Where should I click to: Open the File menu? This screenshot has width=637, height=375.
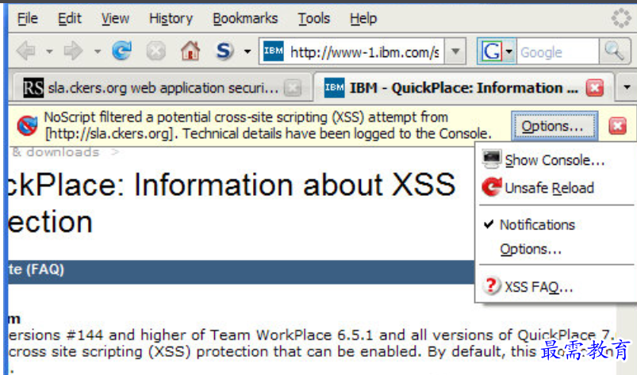(28, 18)
